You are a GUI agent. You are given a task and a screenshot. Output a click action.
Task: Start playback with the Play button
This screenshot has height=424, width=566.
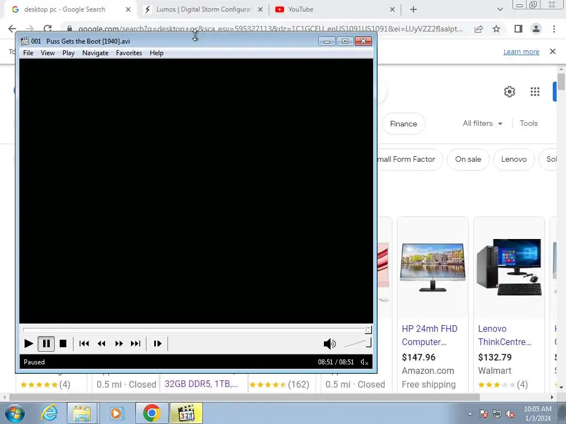tap(29, 343)
